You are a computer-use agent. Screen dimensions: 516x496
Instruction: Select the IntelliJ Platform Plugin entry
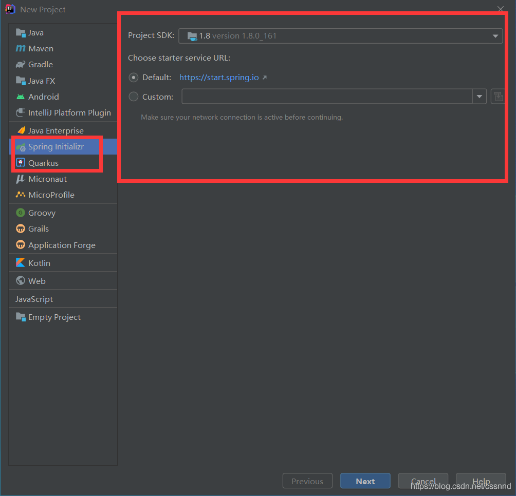coord(63,113)
